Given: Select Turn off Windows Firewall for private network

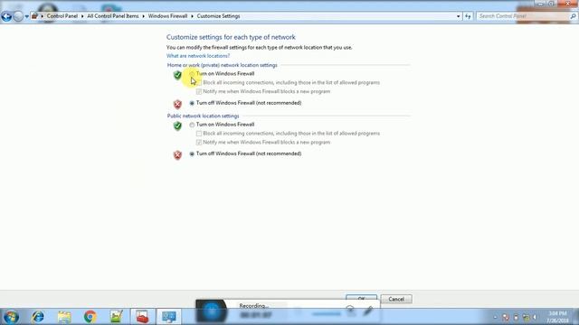Looking at the screenshot, I should (192, 103).
